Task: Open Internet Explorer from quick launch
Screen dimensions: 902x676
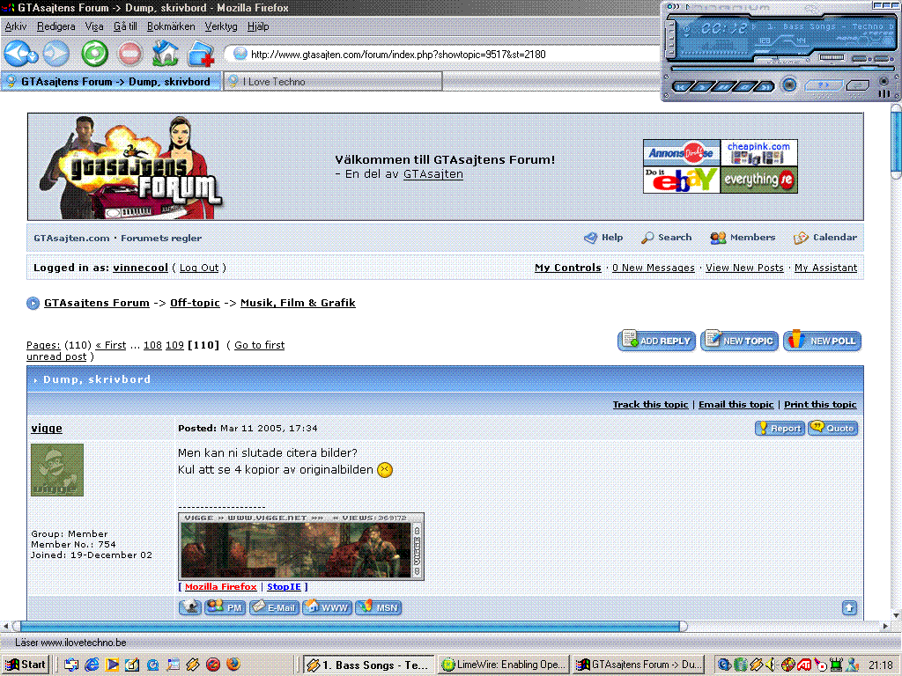Action: (92, 665)
